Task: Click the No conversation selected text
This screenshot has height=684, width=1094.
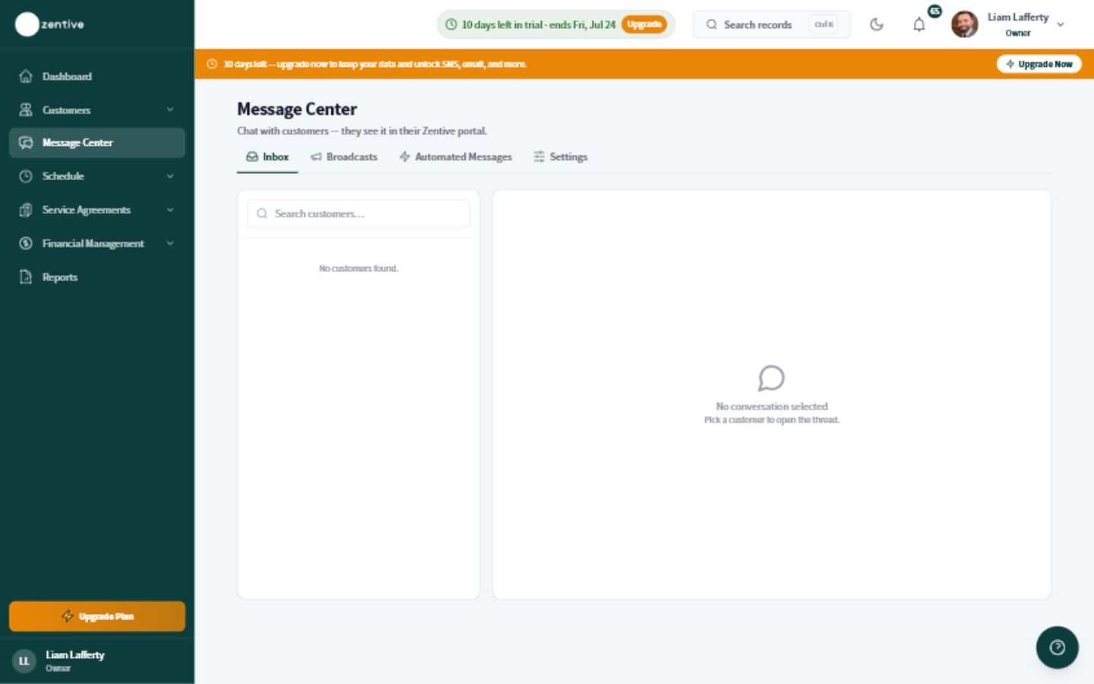Action: [772, 407]
